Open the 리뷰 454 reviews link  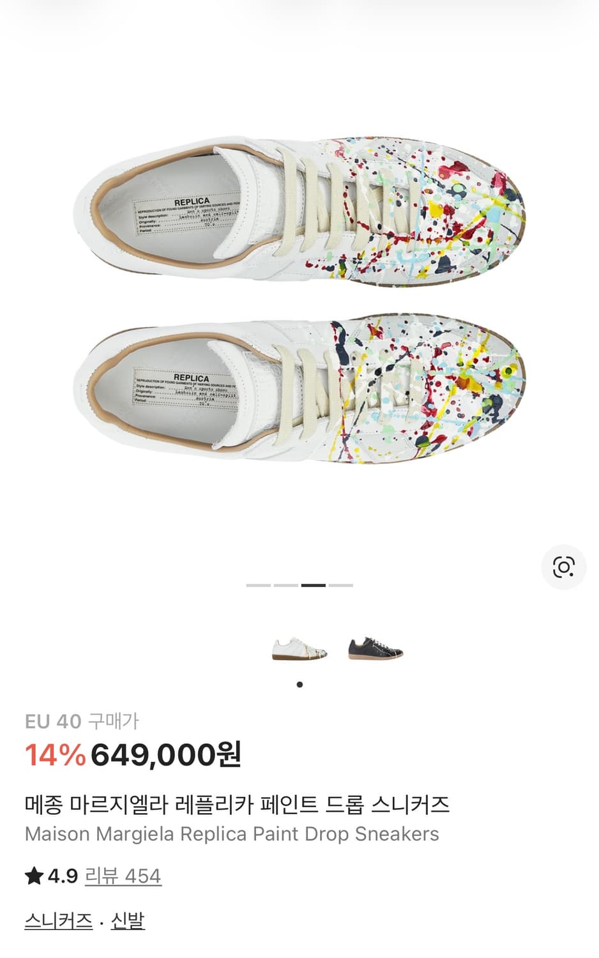(123, 876)
